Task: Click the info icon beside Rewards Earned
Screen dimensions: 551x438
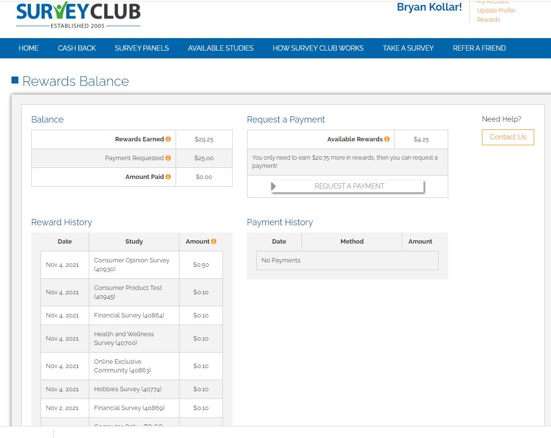Action: (168, 139)
